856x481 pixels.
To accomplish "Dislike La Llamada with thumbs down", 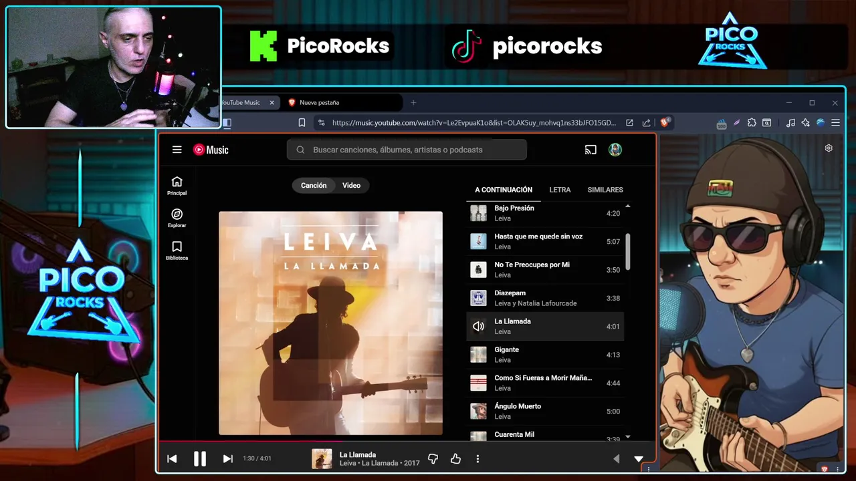I will click(x=433, y=459).
